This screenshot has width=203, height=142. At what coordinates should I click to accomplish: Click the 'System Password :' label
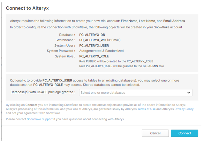point(61,51)
